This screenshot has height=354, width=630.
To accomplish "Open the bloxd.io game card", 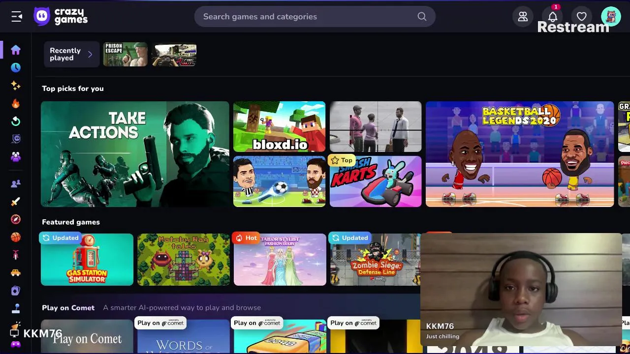I will (279, 127).
